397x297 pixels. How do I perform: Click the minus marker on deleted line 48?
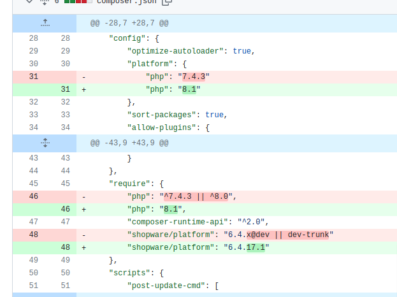83,235
